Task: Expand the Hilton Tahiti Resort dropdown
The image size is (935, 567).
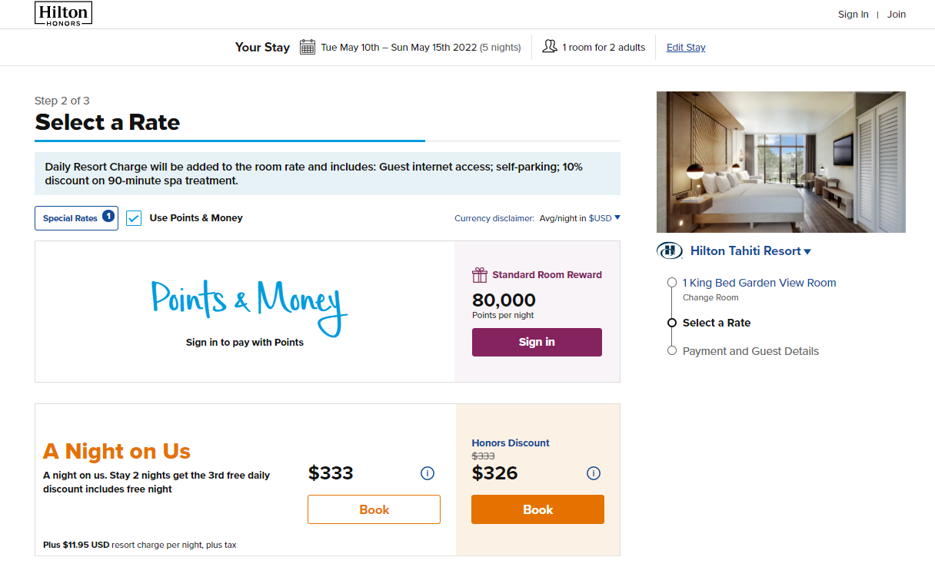Action: pos(807,250)
